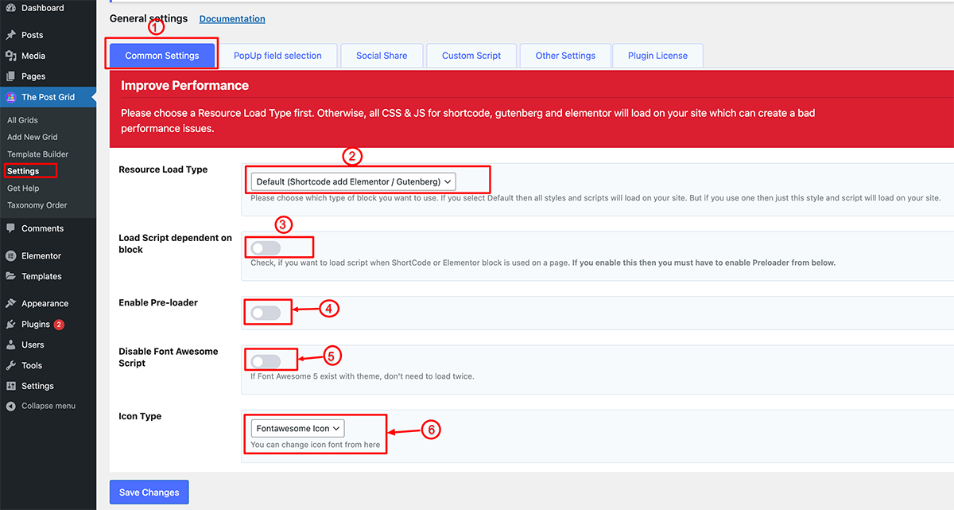Click the Appearance paintbrush icon
The image size is (954, 510).
click(x=10, y=303)
